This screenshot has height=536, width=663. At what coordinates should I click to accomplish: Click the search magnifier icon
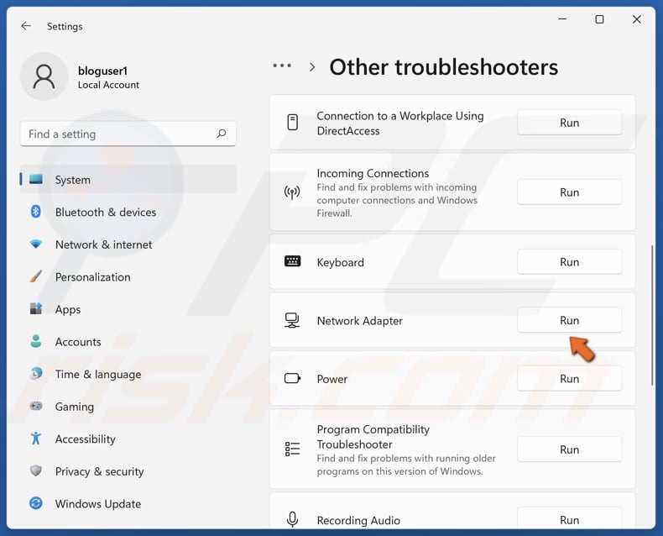[x=222, y=134]
